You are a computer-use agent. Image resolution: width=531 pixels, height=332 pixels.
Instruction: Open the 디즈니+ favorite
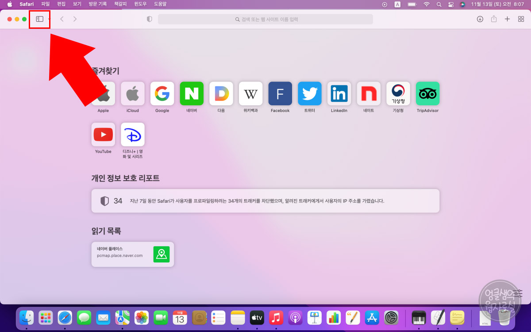point(132,135)
